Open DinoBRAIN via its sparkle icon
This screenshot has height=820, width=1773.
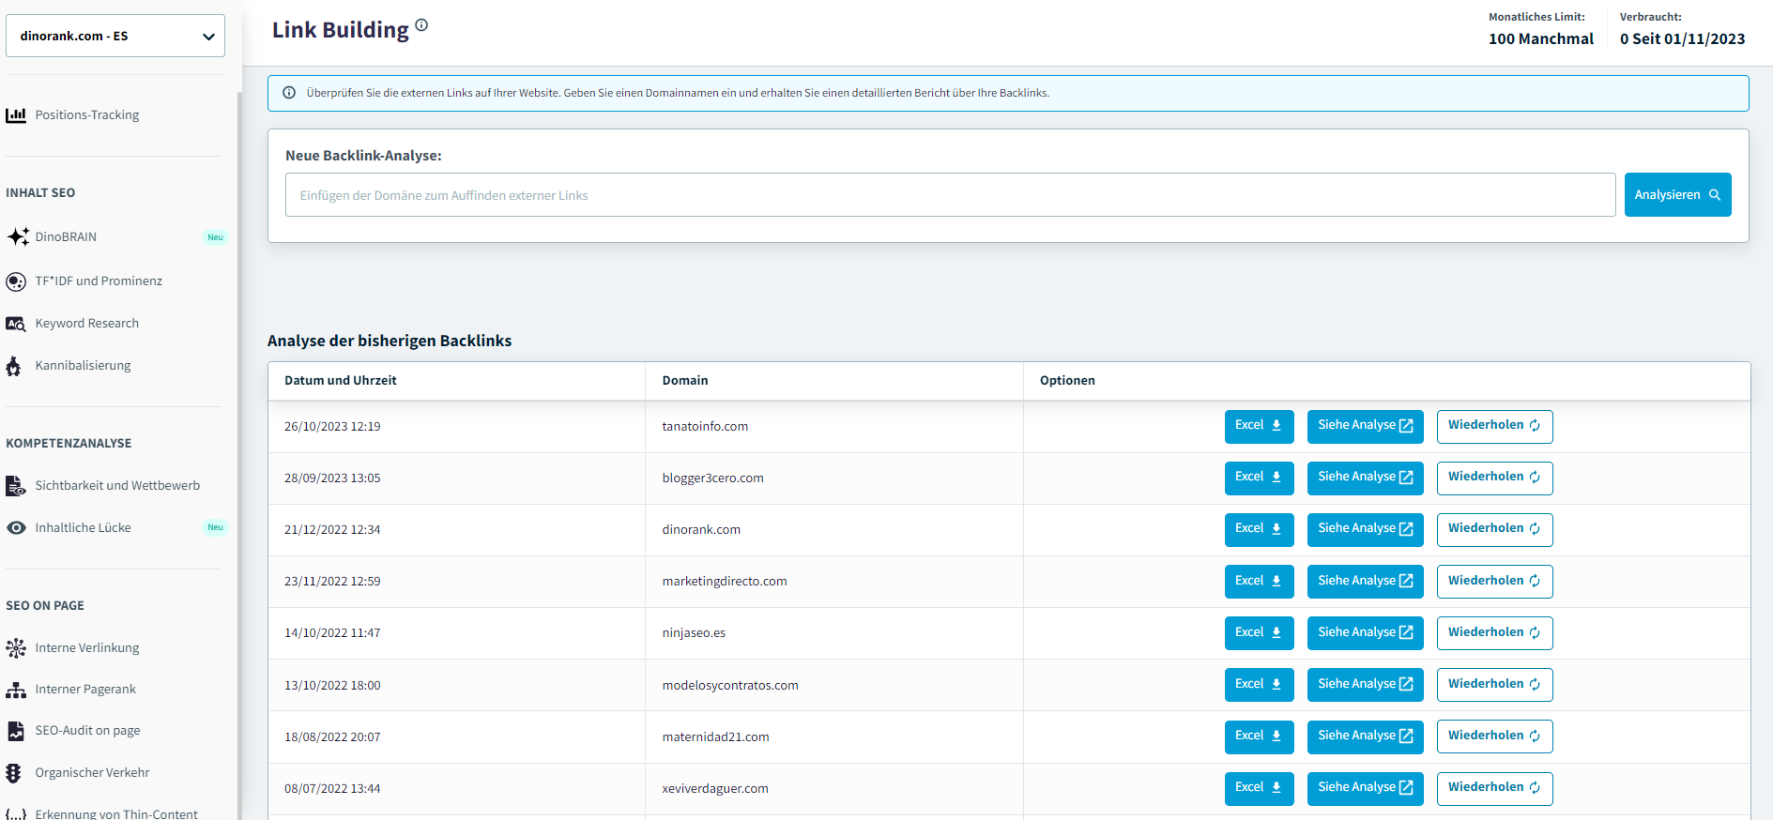(18, 236)
